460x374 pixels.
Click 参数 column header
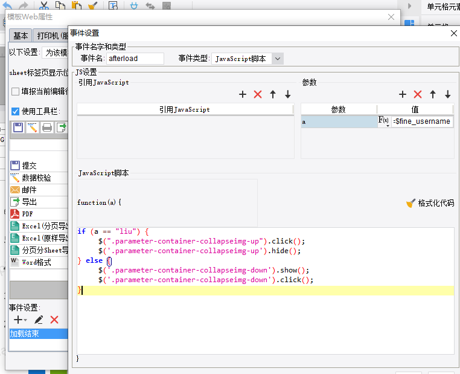[339, 110]
